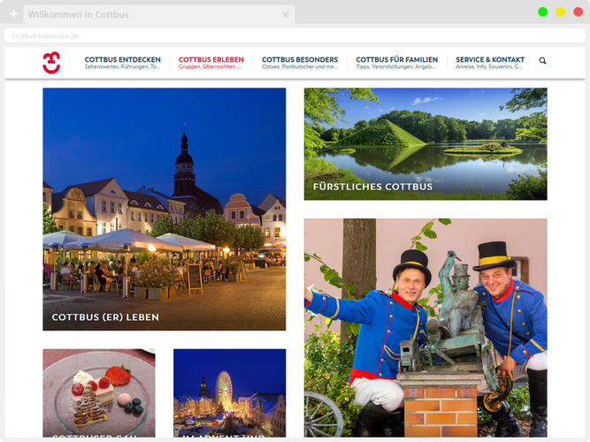Open the Cottbus (er) Leben tile
590x442 pixels.
pos(164,209)
